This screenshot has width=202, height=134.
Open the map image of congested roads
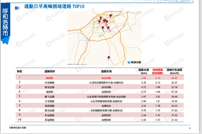point(104,38)
